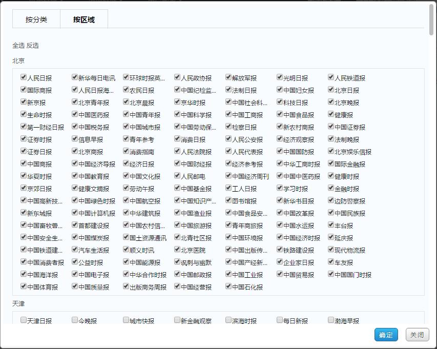The height and width of the screenshot is (349, 437).
Task: Uncheck the 中国青年报 checkbox
Action: pos(126,114)
